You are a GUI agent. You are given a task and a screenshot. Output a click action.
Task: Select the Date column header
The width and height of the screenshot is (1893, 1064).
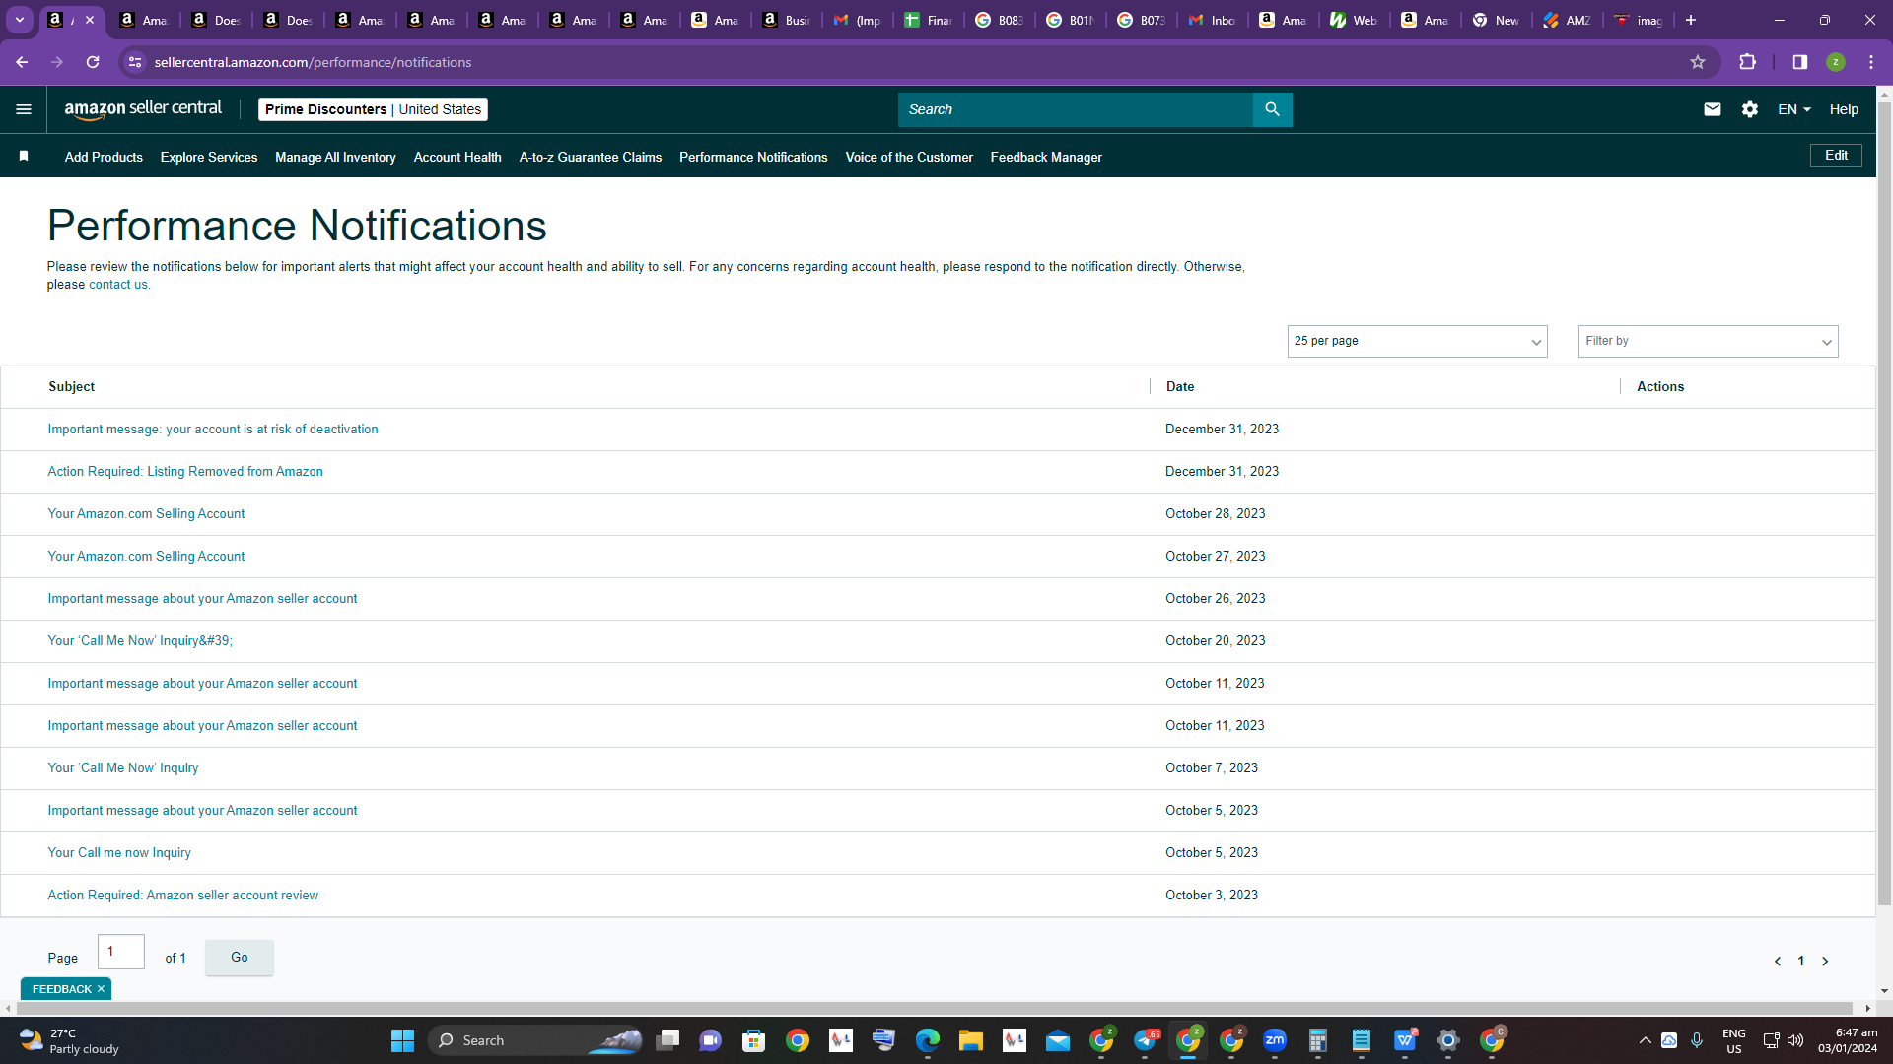click(1180, 387)
